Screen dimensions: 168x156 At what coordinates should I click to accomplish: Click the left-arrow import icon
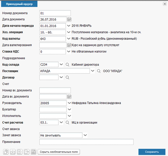(x=20, y=152)
